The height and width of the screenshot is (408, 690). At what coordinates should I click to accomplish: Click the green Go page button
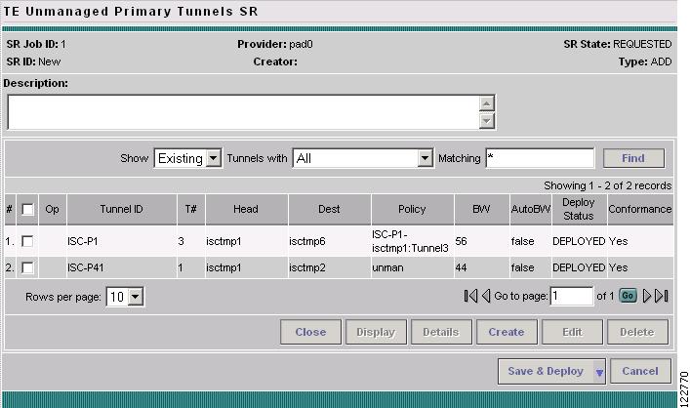628,296
